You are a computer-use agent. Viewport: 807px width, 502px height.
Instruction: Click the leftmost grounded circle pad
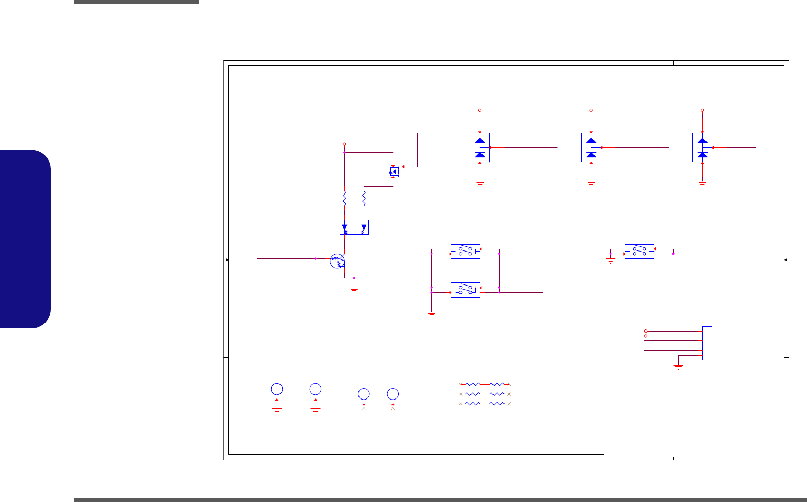[277, 389]
